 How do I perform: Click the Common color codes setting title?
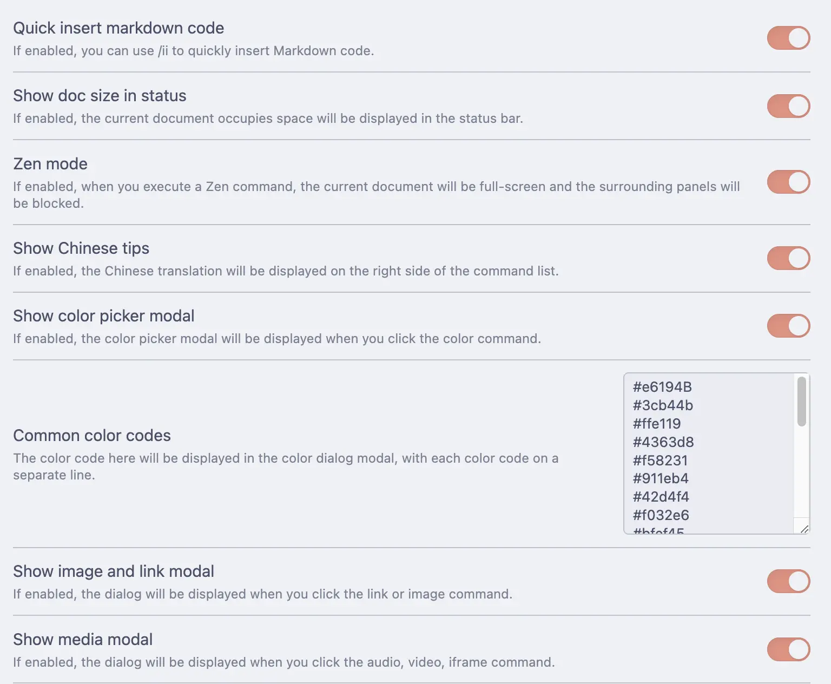[x=92, y=436]
